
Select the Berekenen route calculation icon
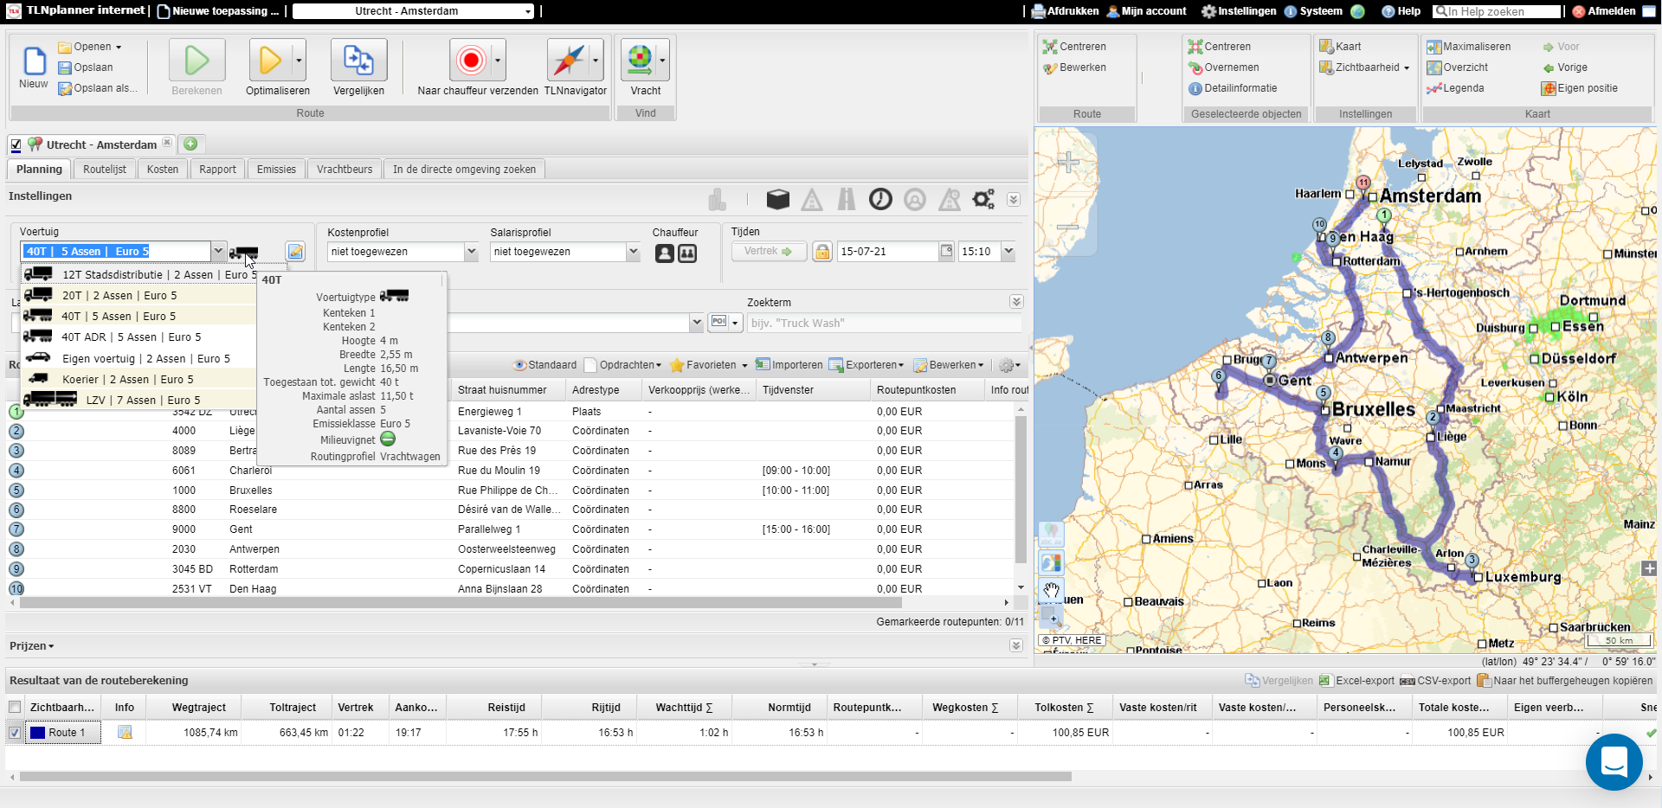tap(196, 61)
